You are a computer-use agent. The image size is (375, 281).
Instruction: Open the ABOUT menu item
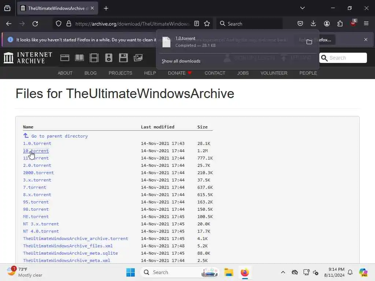65,73
